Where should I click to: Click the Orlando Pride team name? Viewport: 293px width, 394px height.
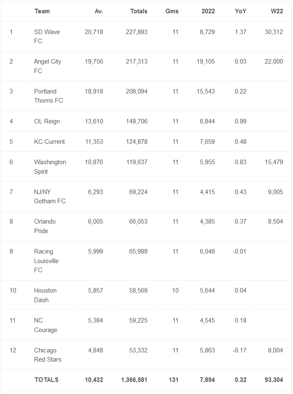coord(45,226)
